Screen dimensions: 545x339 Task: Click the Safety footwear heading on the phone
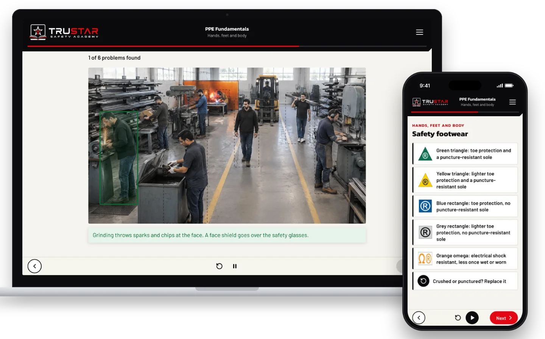[x=440, y=134]
